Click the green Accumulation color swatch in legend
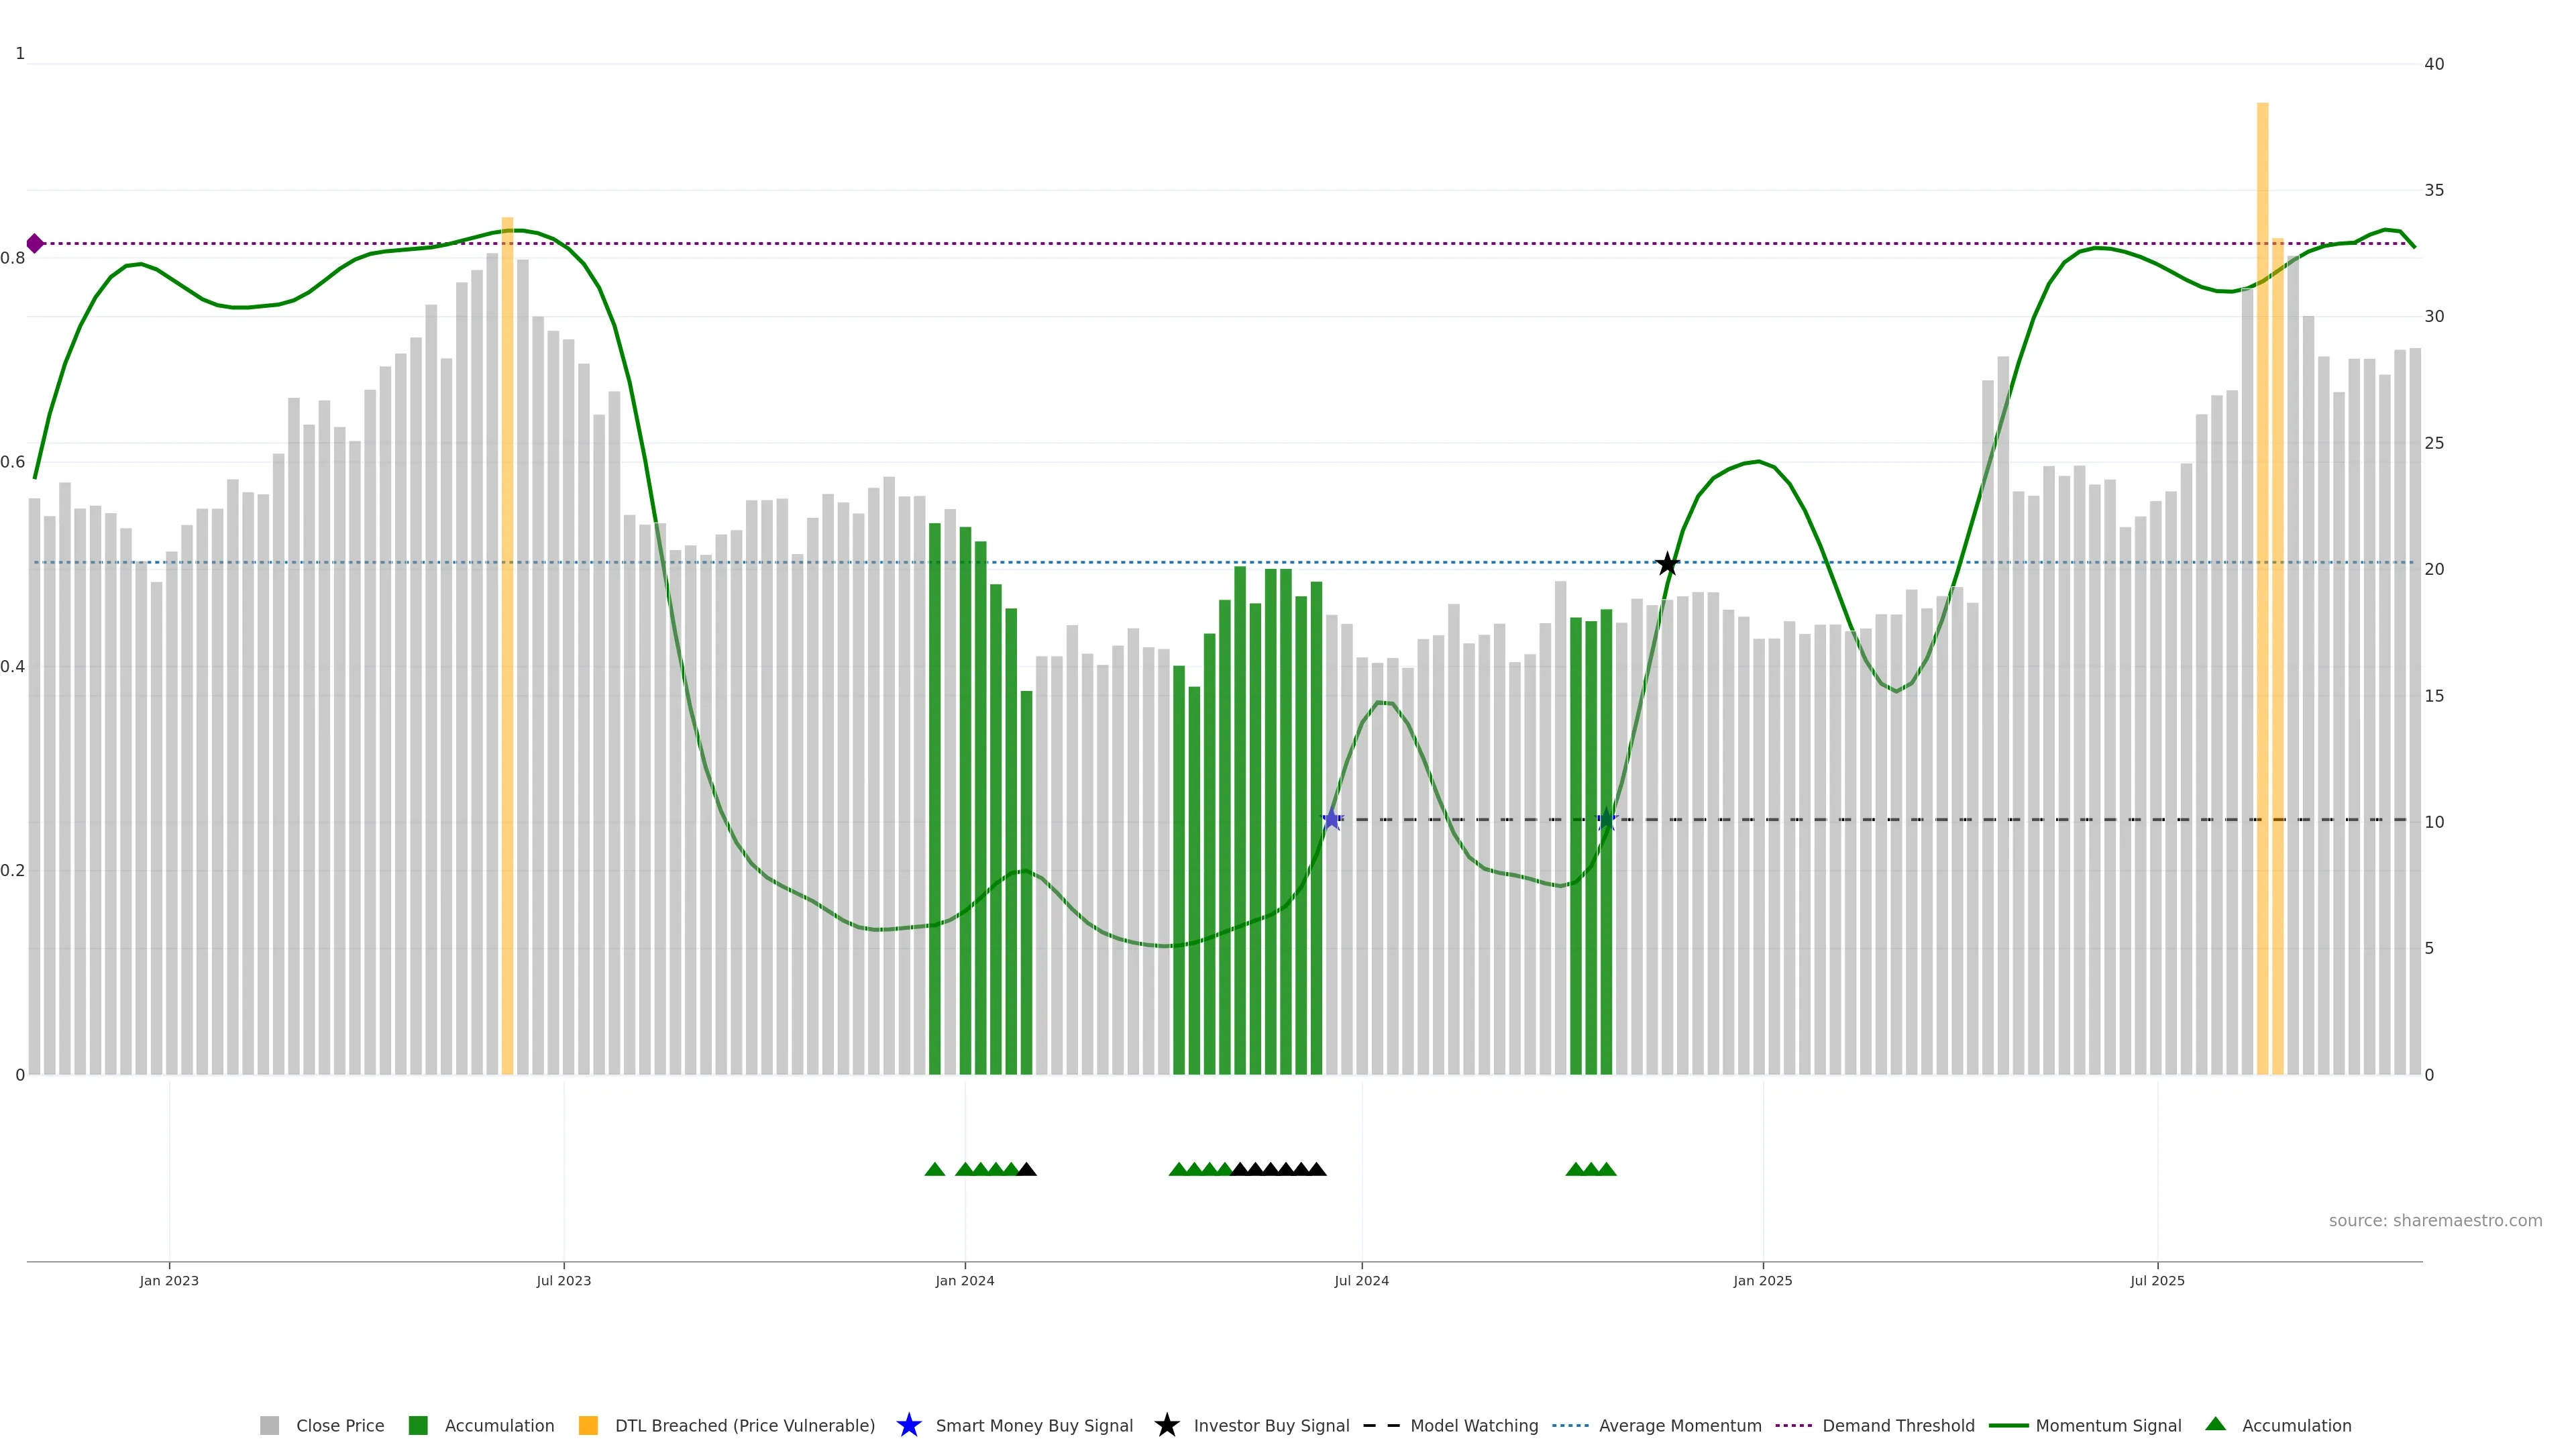 point(418,1426)
